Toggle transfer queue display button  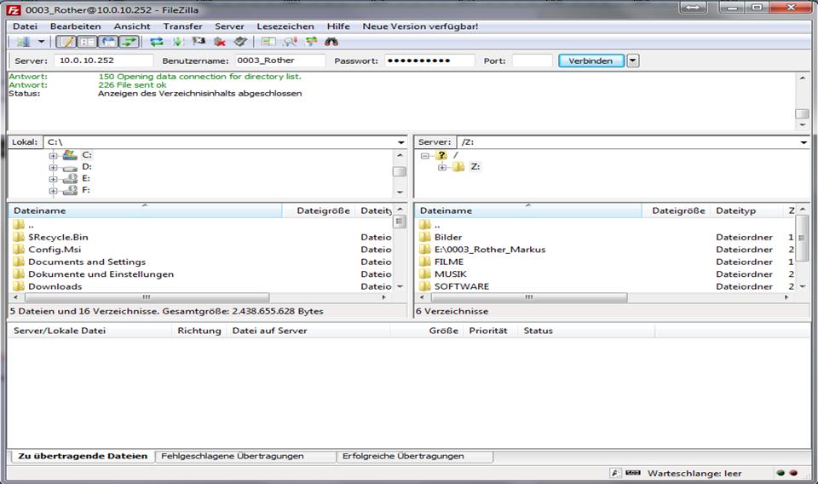[129, 41]
